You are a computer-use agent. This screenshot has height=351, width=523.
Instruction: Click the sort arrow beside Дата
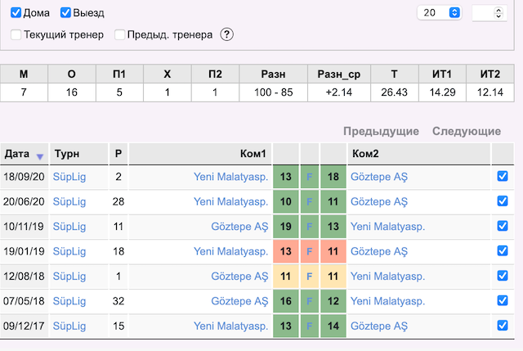pyautogui.click(x=40, y=156)
